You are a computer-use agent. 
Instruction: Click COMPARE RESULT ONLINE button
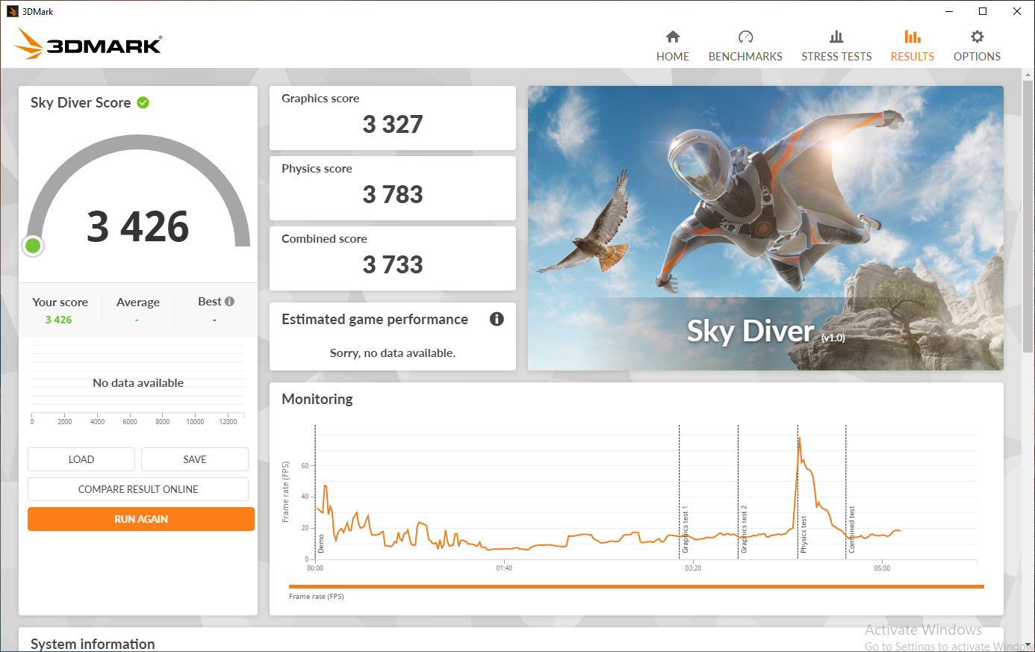click(x=138, y=489)
